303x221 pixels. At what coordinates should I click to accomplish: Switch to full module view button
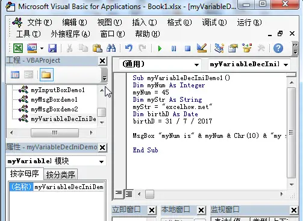pyautogui.click(x=129, y=194)
